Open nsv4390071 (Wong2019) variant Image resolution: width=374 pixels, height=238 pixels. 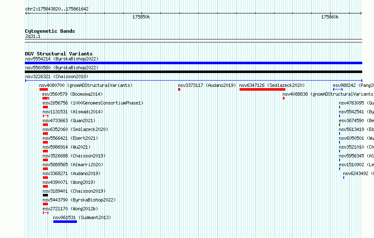[69, 182]
